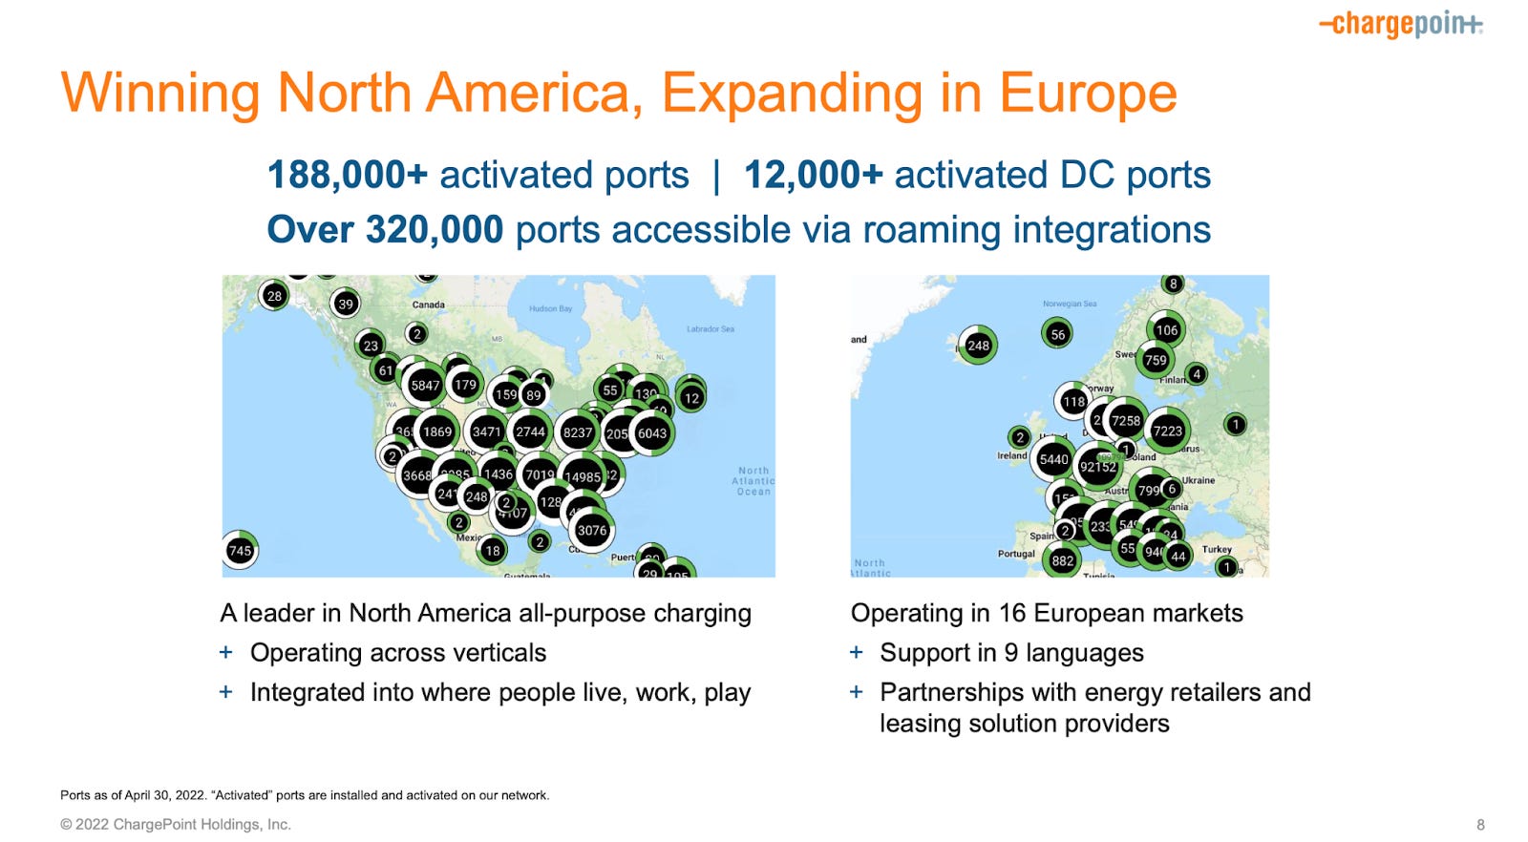This screenshot has height=842, width=1528.
Task: Click the slide page number 8
Action: (x=1480, y=825)
